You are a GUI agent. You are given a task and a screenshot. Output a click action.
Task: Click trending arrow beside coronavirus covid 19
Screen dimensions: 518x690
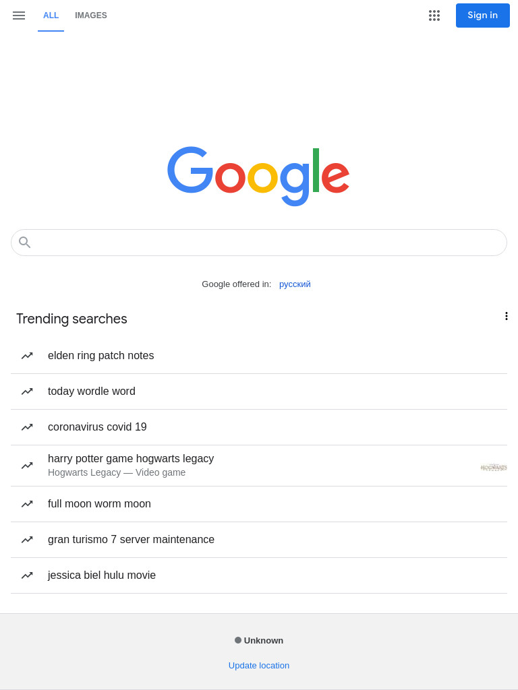[x=27, y=427]
